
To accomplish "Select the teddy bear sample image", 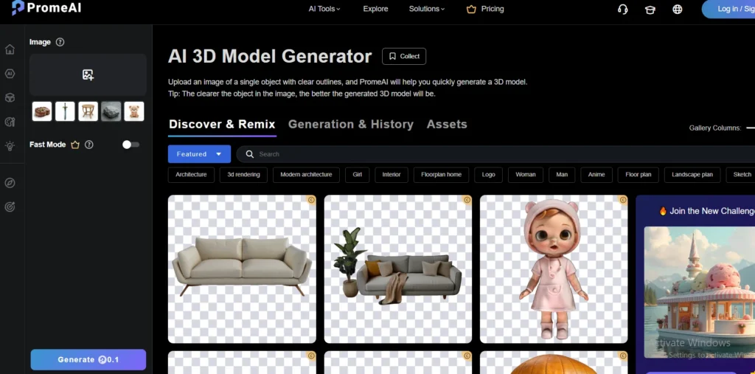I will pos(134,111).
